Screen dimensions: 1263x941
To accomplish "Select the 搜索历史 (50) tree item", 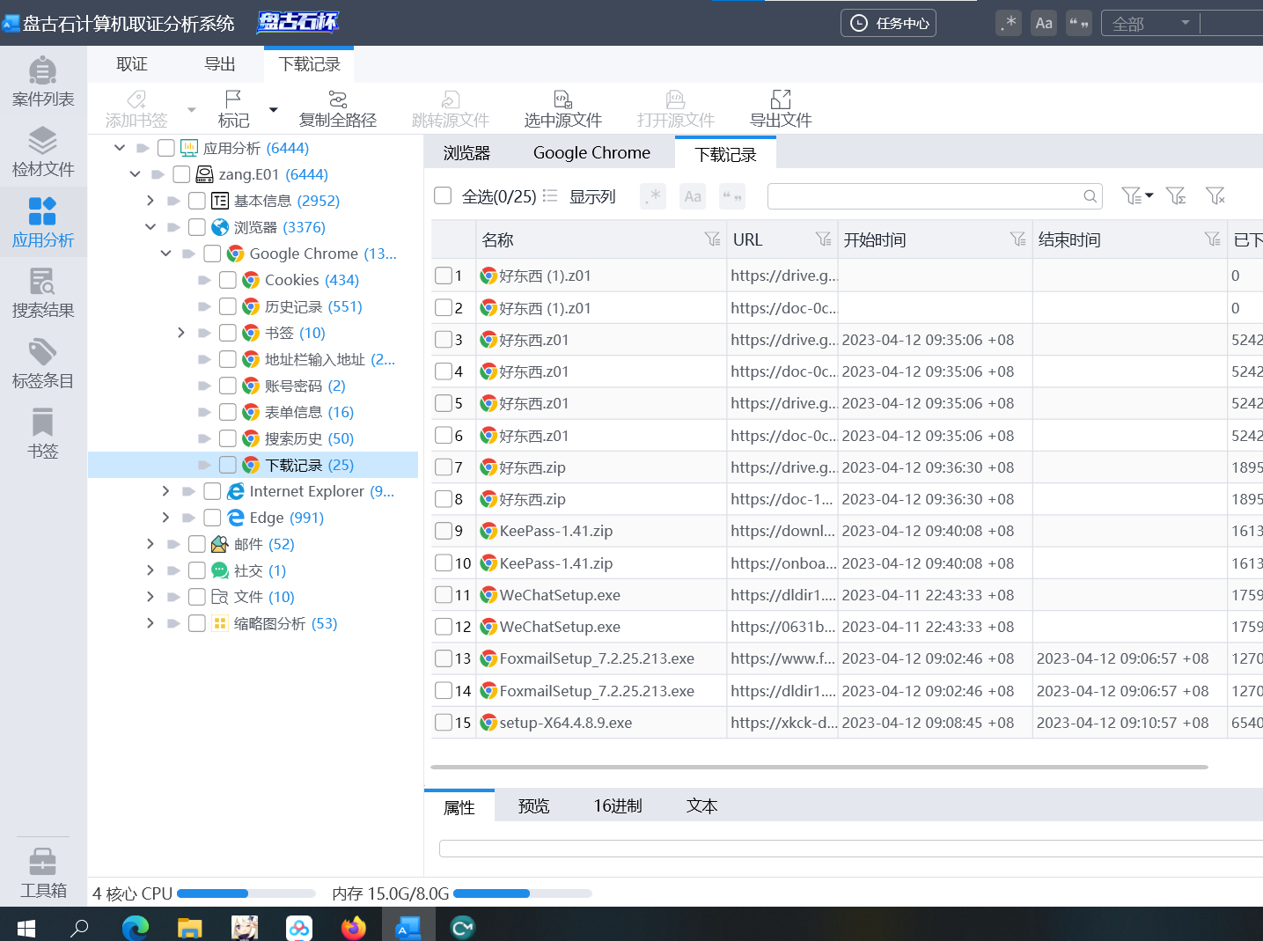I will tap(309, 438).
